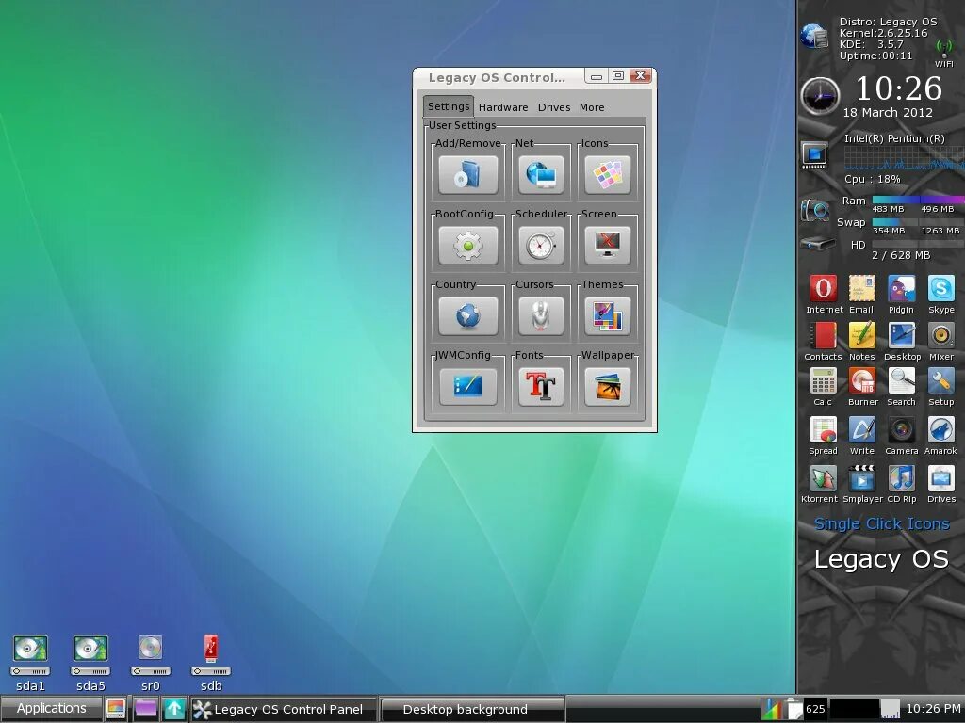Open the Camera sidebar icon

coord(902,429)
